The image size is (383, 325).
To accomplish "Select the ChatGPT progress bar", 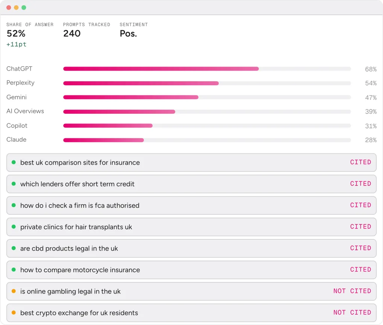I will pyautogui.click(x=207, y=69).
